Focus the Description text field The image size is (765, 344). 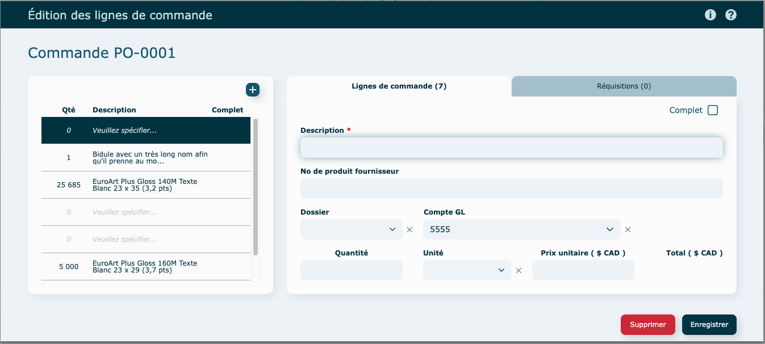pyautogui.click(x=511, y=148)
